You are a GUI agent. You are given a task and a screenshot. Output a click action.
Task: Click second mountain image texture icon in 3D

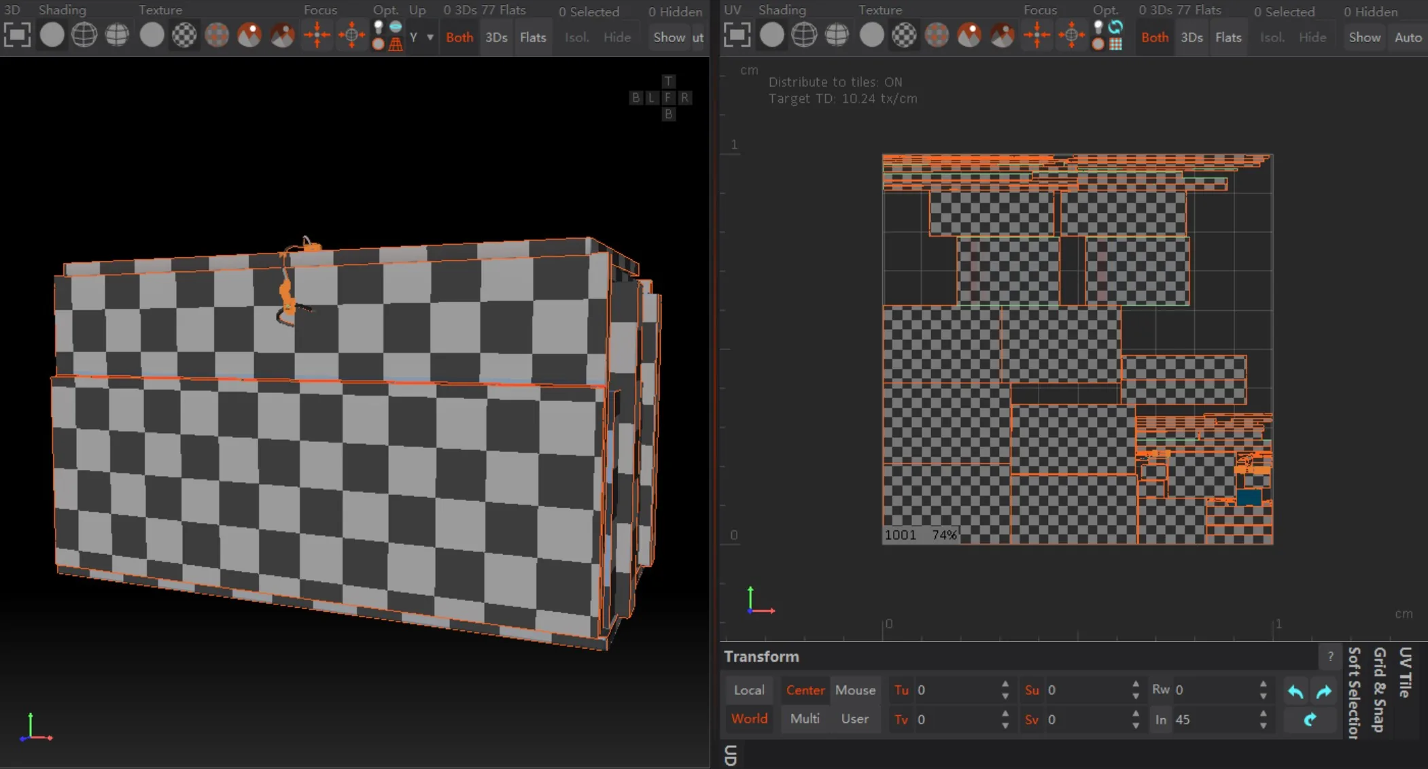click(282, 35)
